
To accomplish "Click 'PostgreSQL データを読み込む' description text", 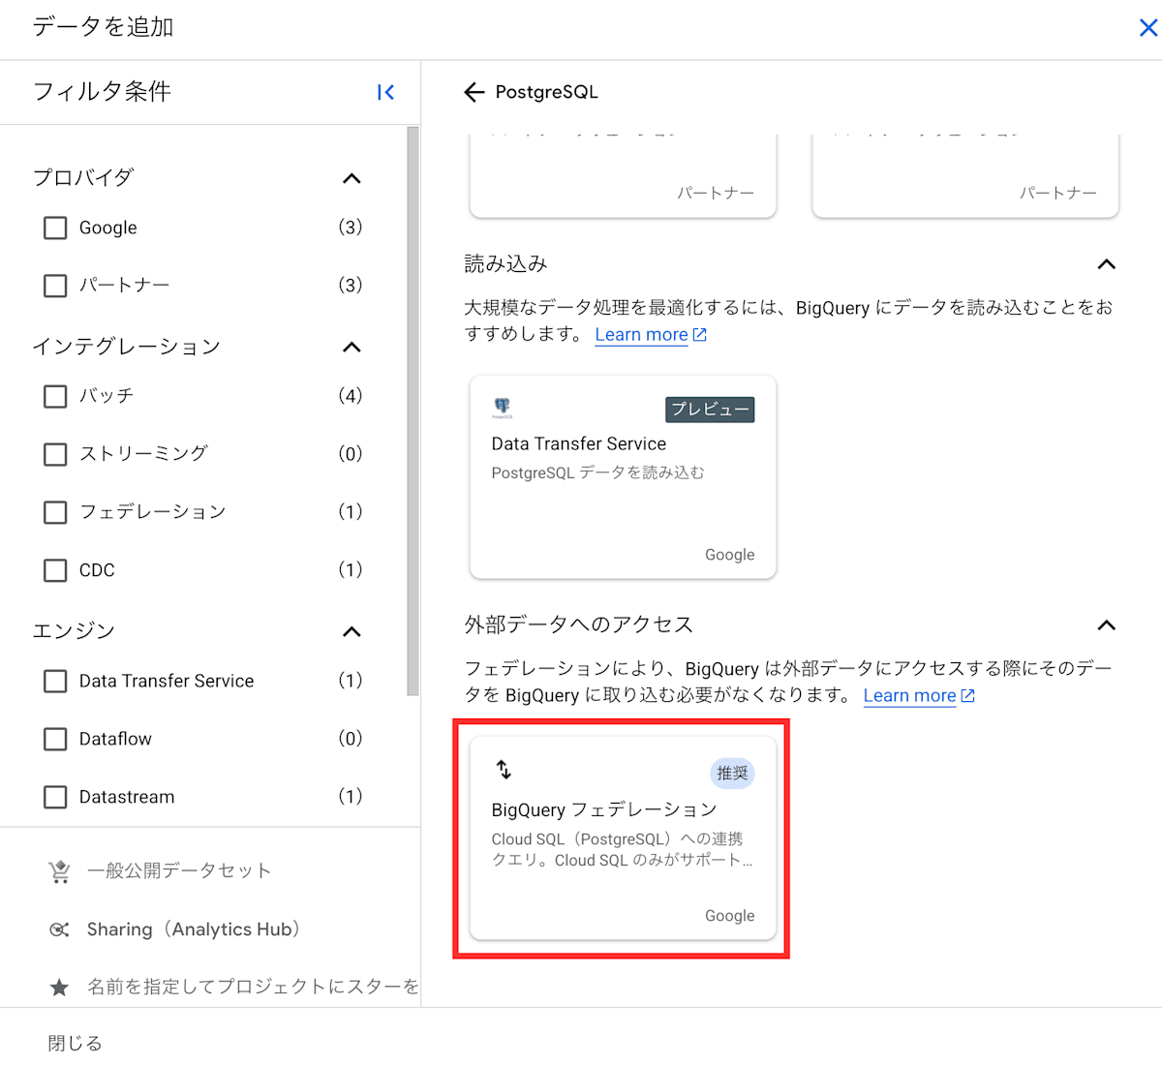I will coord(597,472).
